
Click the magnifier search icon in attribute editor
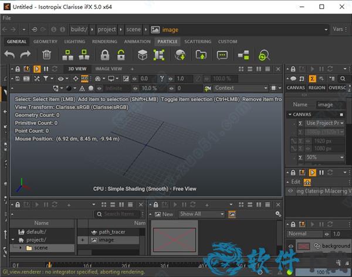pos(343,78)
